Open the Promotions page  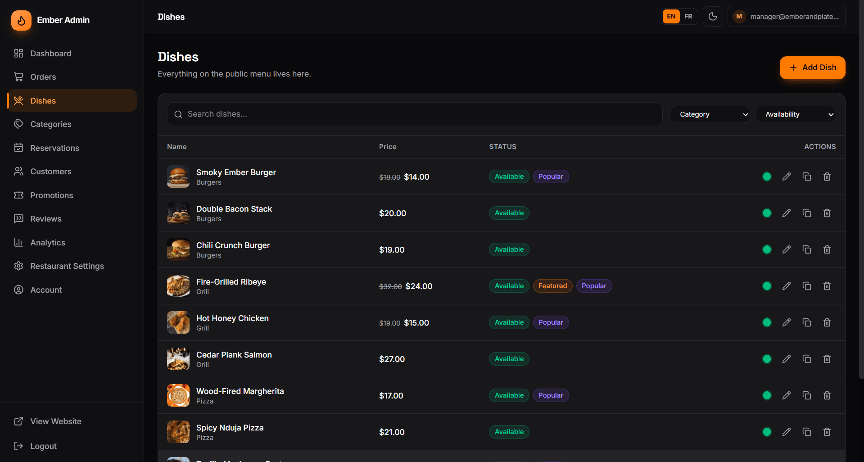pyautogui.click(x=72, y=195)
